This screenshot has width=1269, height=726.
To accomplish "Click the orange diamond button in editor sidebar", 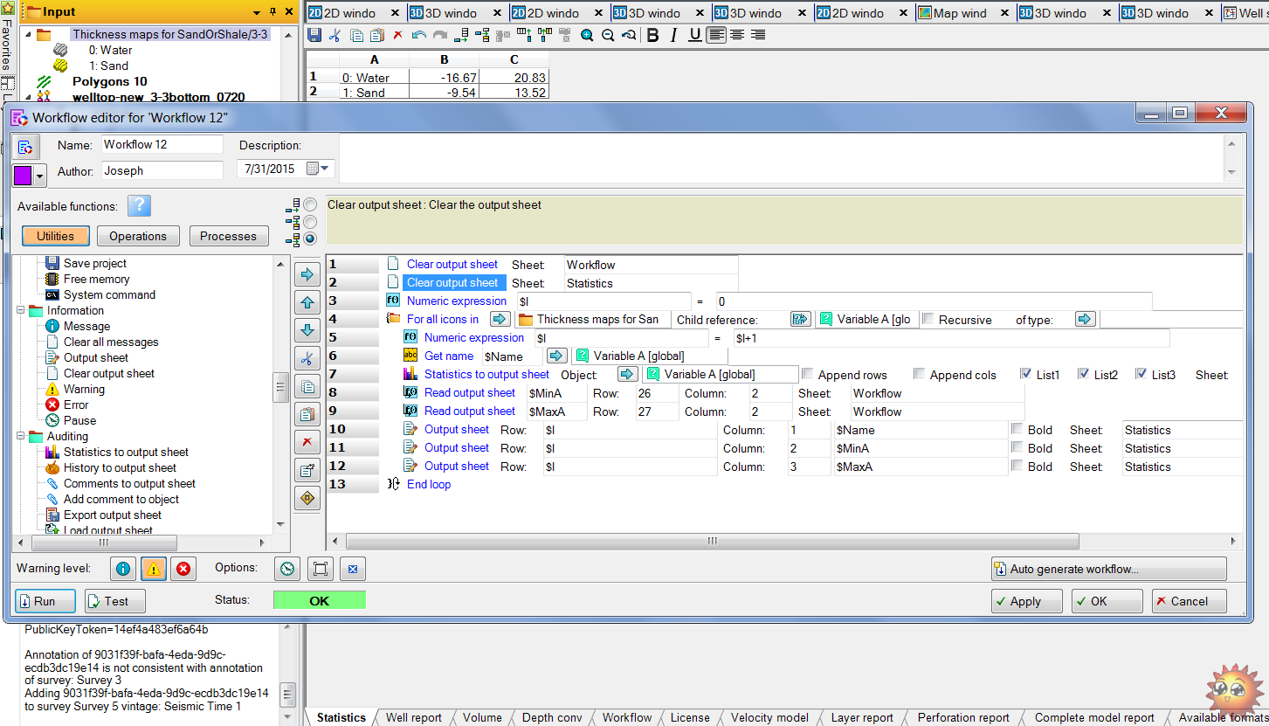I will point(307,498).
